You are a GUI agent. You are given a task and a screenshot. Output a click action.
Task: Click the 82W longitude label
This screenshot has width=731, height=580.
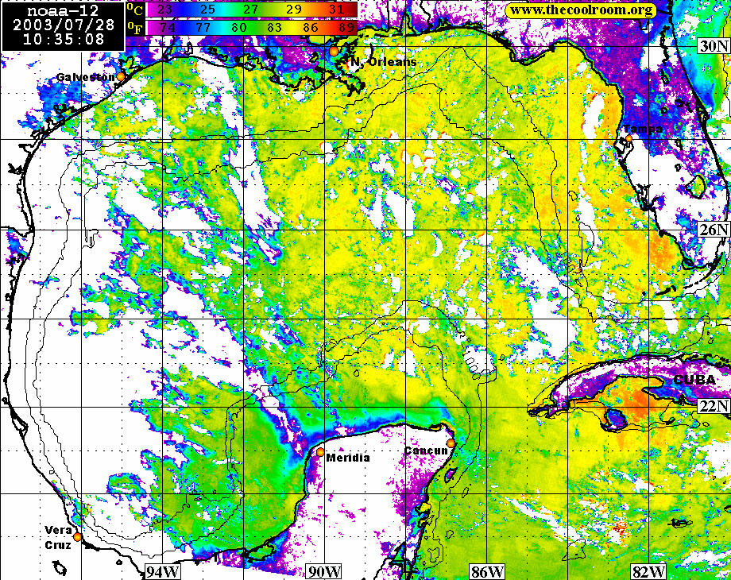649,572
